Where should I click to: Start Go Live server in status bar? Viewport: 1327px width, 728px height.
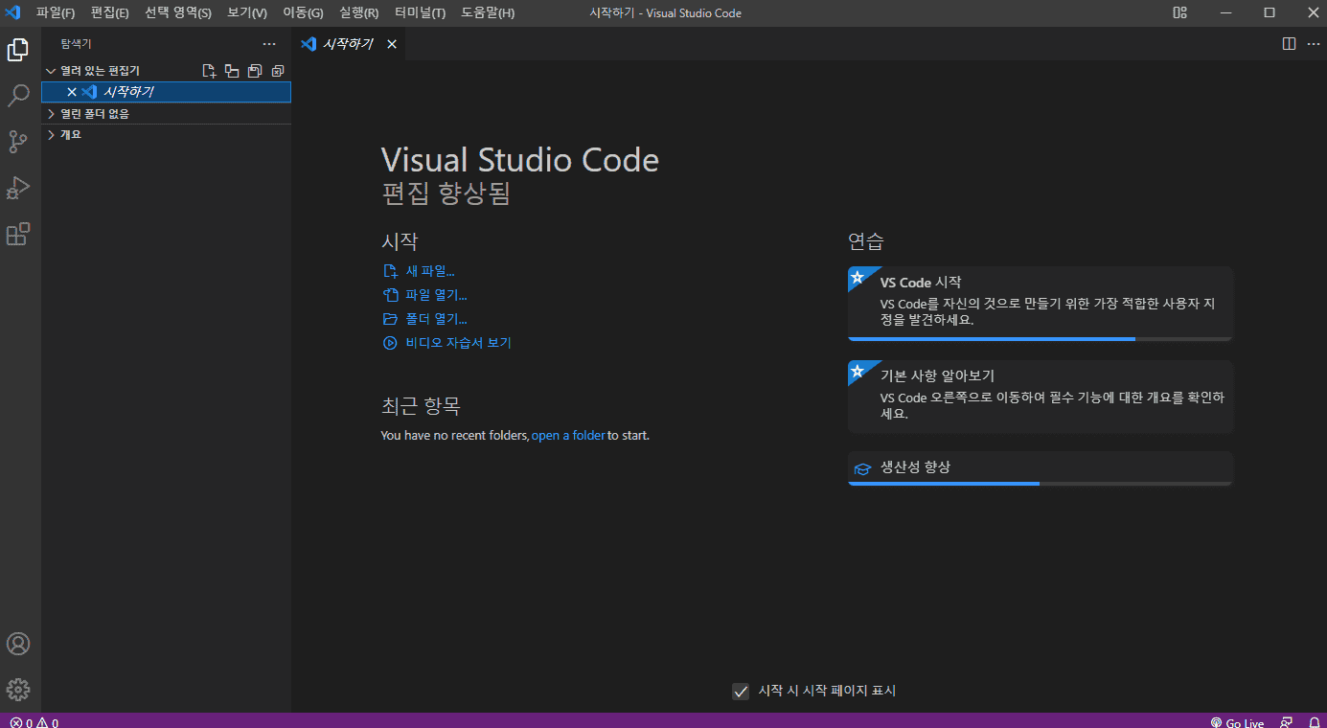click(1237, 723)
